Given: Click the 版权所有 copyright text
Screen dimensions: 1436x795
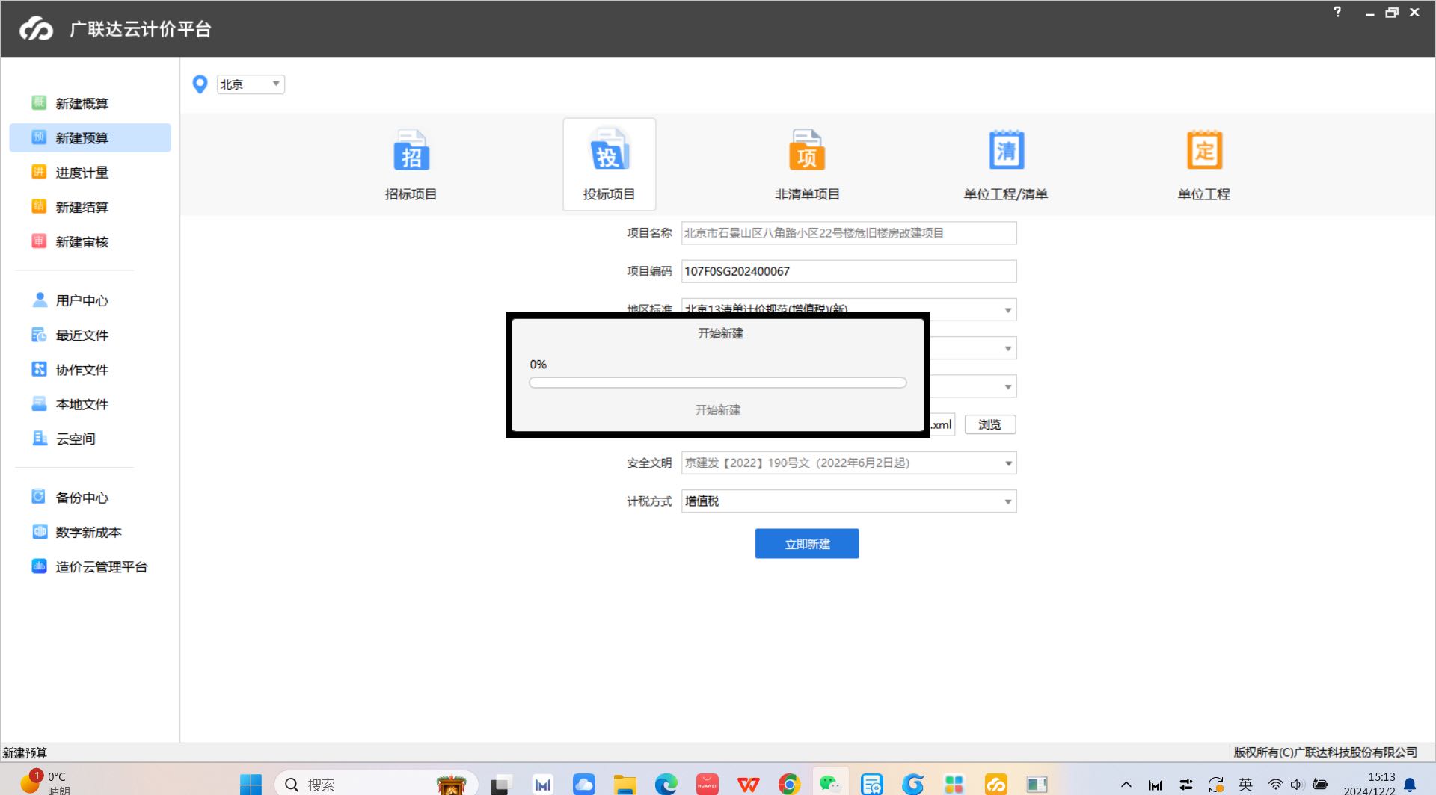Looking at the screenshot, I should 1325,752.
